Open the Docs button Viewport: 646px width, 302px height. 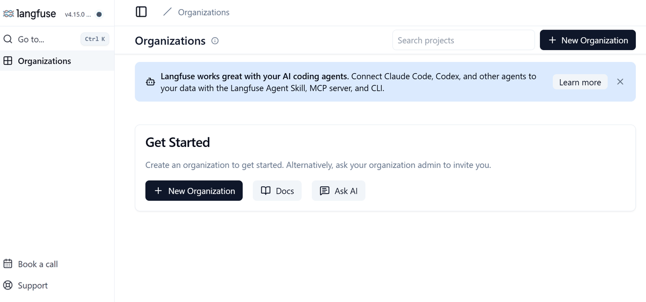click(x=277, y=191)
